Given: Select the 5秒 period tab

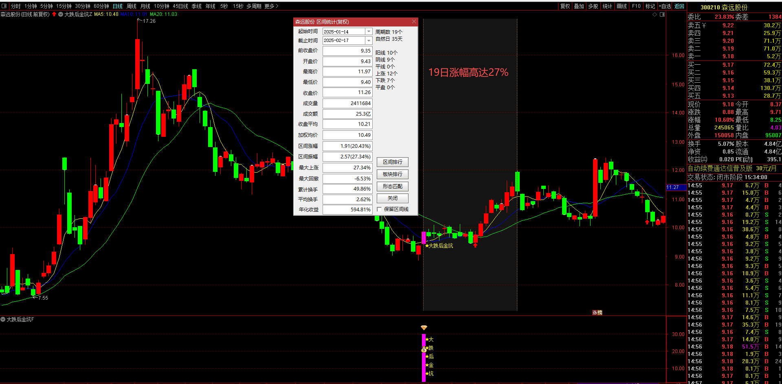Looking at the screenshot, I should point(224,6).
